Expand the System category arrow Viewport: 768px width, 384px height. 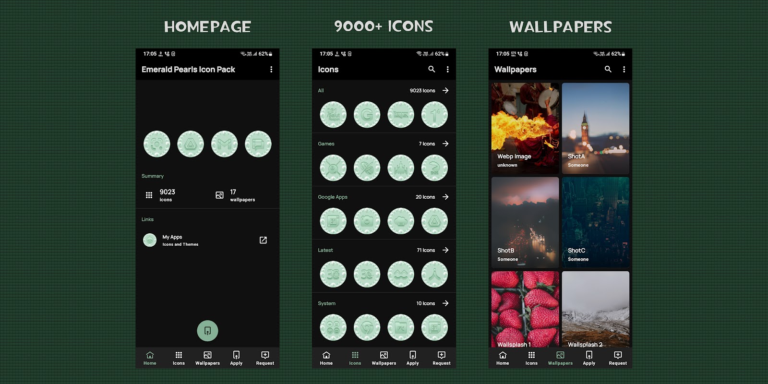pos(445,303)
